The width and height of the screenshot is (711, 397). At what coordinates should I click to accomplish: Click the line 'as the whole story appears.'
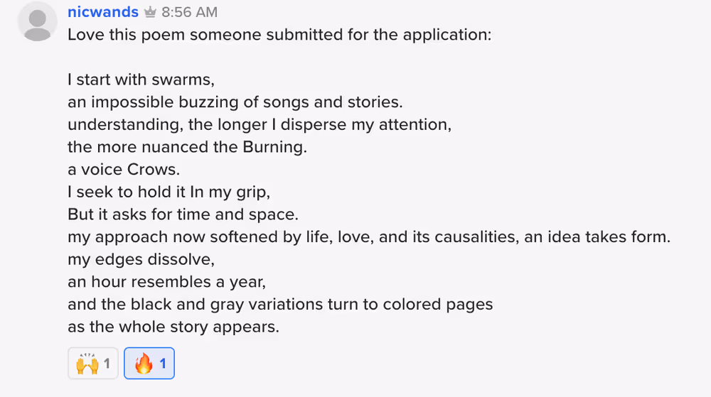(173, 327)
